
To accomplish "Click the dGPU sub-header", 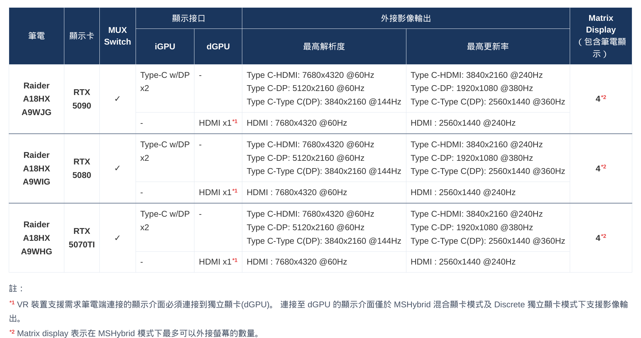I will click(218, 46).
